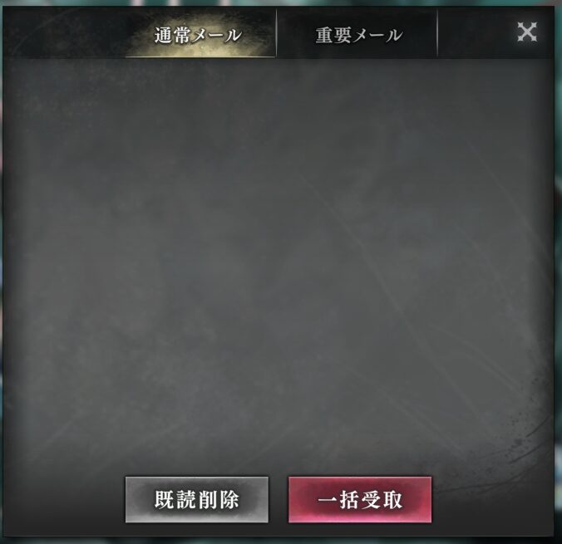Open the normal mail tab
This screenshot has width=562, height=544.
200,34
